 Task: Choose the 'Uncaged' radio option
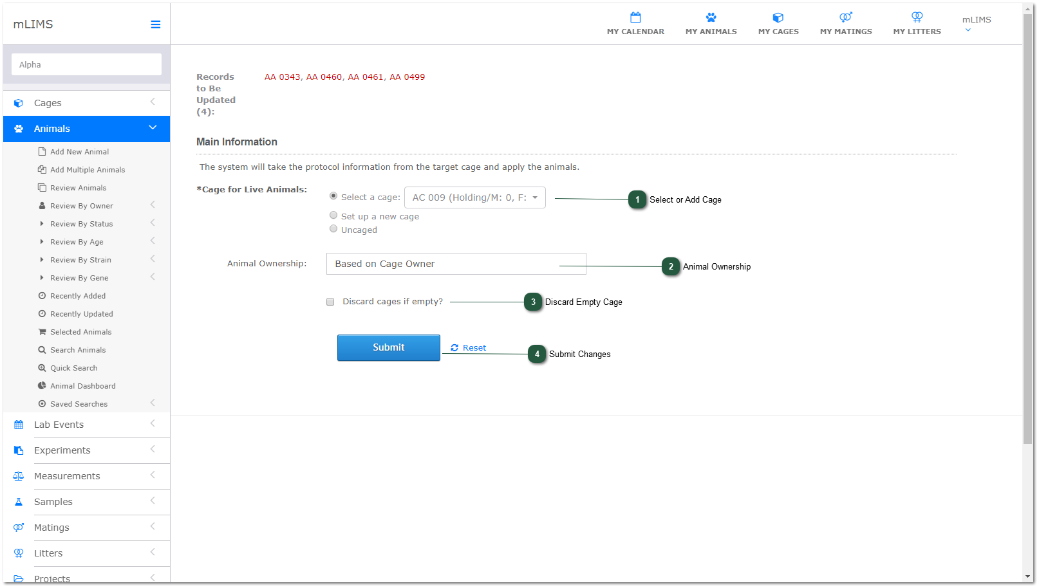click(x=333, y=228)
